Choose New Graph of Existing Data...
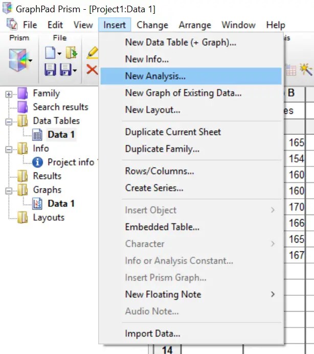The height and width of the screenshot is (354, 314). click(x=191, y=93)
